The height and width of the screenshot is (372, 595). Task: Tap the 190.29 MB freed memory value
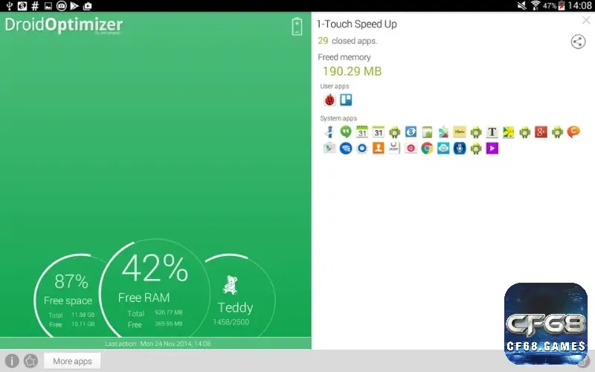point(352,71)
